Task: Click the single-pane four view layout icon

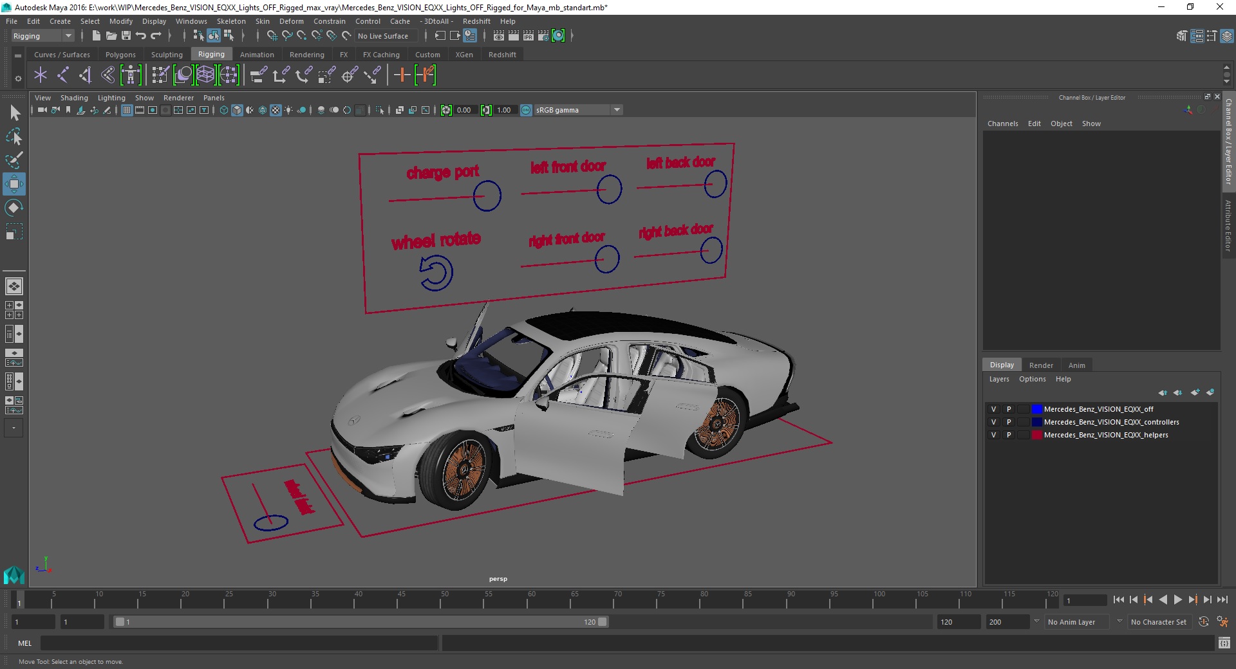Action: (x=14, y=286)
